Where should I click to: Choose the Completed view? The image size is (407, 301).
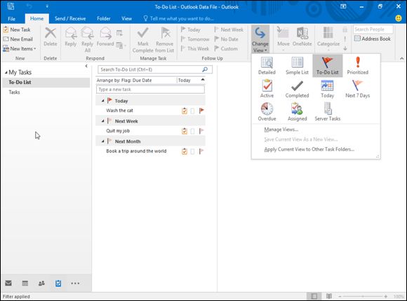(x=297, y=89)
